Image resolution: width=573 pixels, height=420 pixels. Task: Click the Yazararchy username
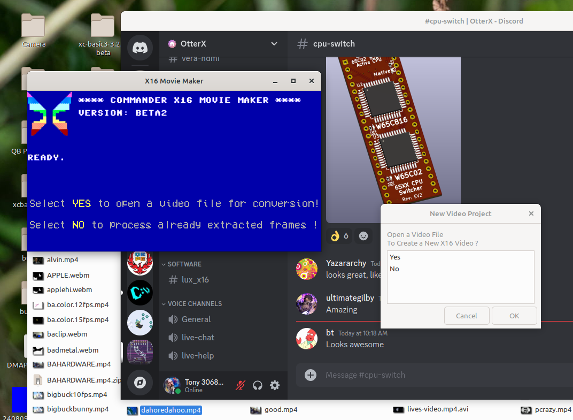[346, 263]
